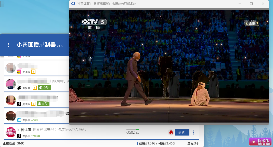Image resolution: width=273 pixels, height=147 pixels.
Task: Click the 浏览 1 button
Action: [x=182, y=132]
